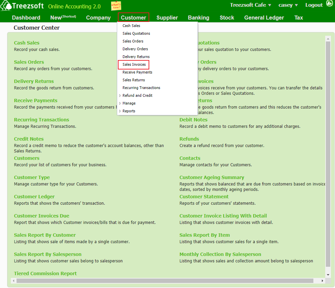
Task: Open the Debit Notes link
Action: [x=193, y=120]
